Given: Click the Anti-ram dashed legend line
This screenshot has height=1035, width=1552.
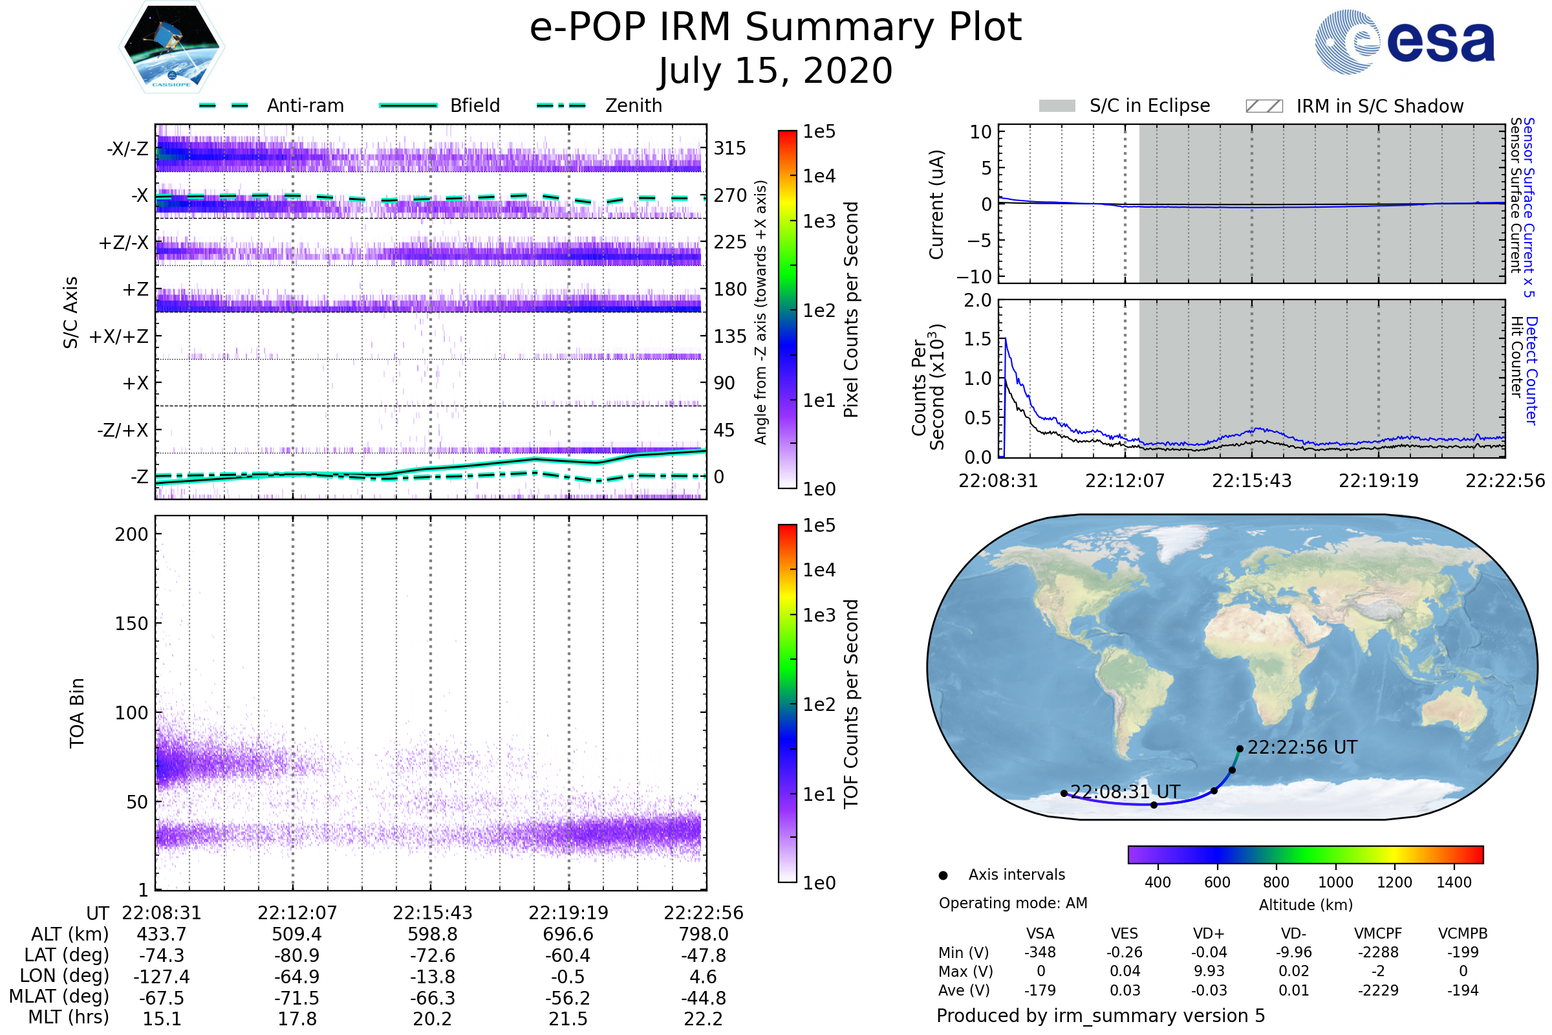Looking at the screenshot, I should 224,105.
